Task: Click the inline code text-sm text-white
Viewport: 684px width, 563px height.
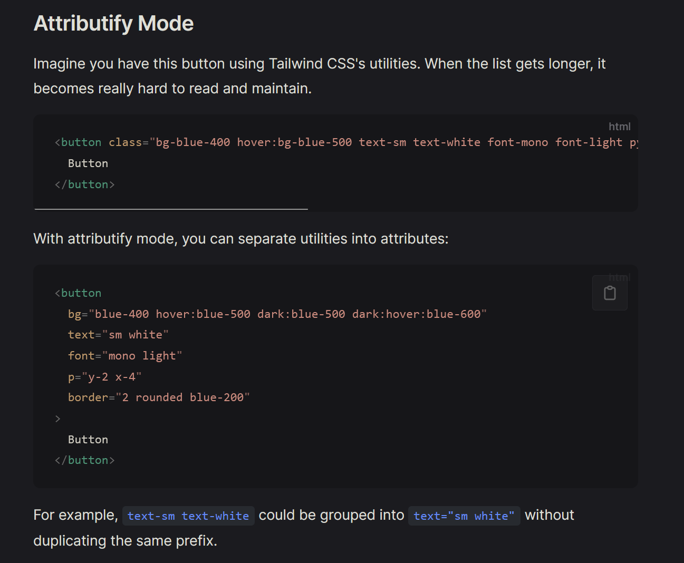Action: pyautogui.click(x=188, y=516)
